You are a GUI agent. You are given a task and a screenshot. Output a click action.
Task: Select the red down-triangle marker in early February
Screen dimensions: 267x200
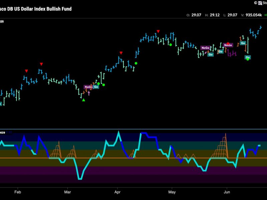coord(26,71)
